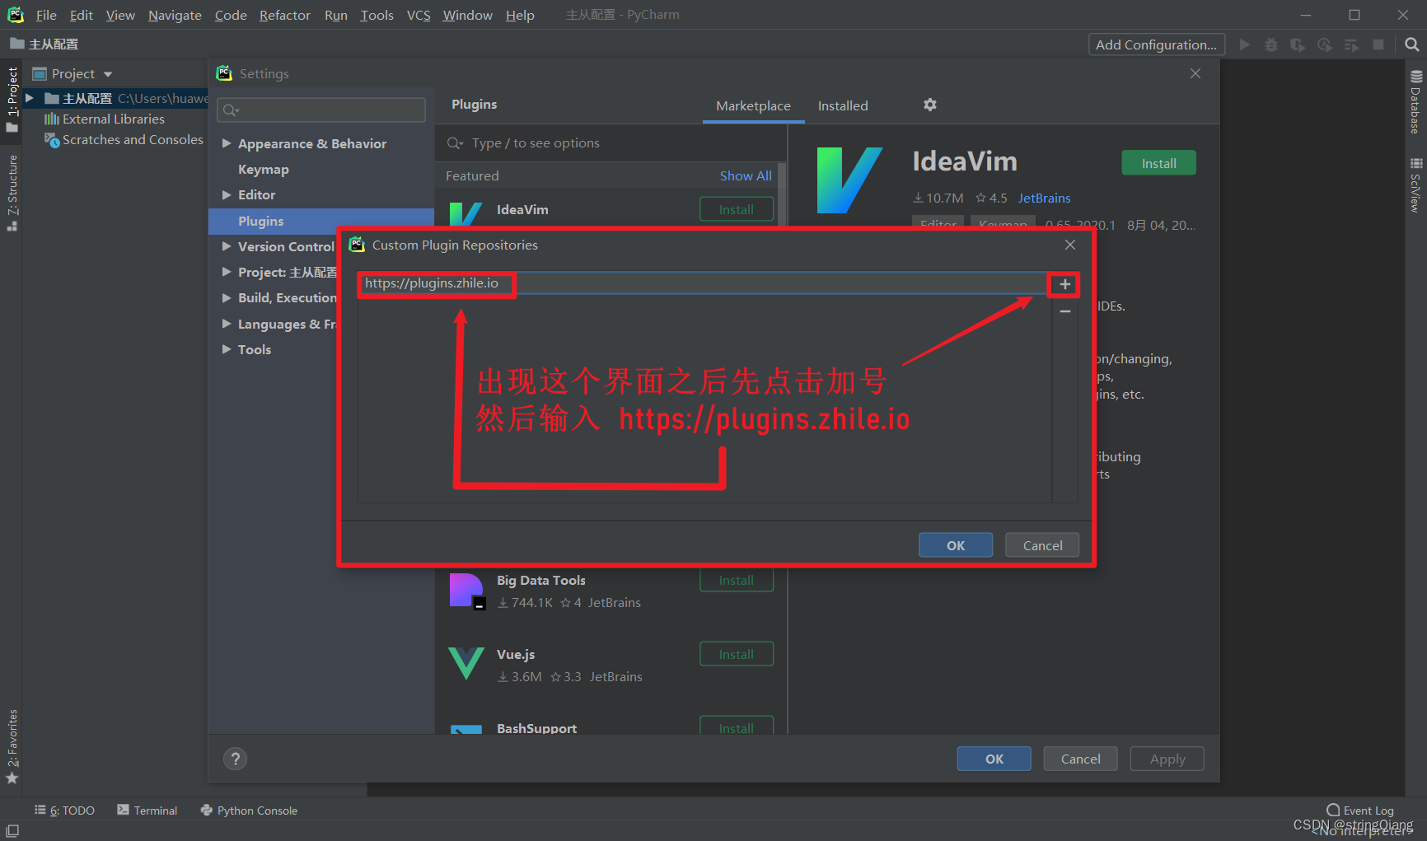Expand Appearance & Behavior settings
Image resolution: width=1427 pixels, height=841 pixels.
(x=227, y=143)
